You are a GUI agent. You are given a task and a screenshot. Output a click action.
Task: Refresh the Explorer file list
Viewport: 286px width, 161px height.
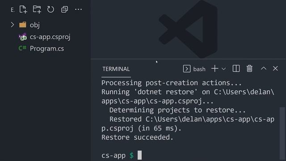[50, 9]
